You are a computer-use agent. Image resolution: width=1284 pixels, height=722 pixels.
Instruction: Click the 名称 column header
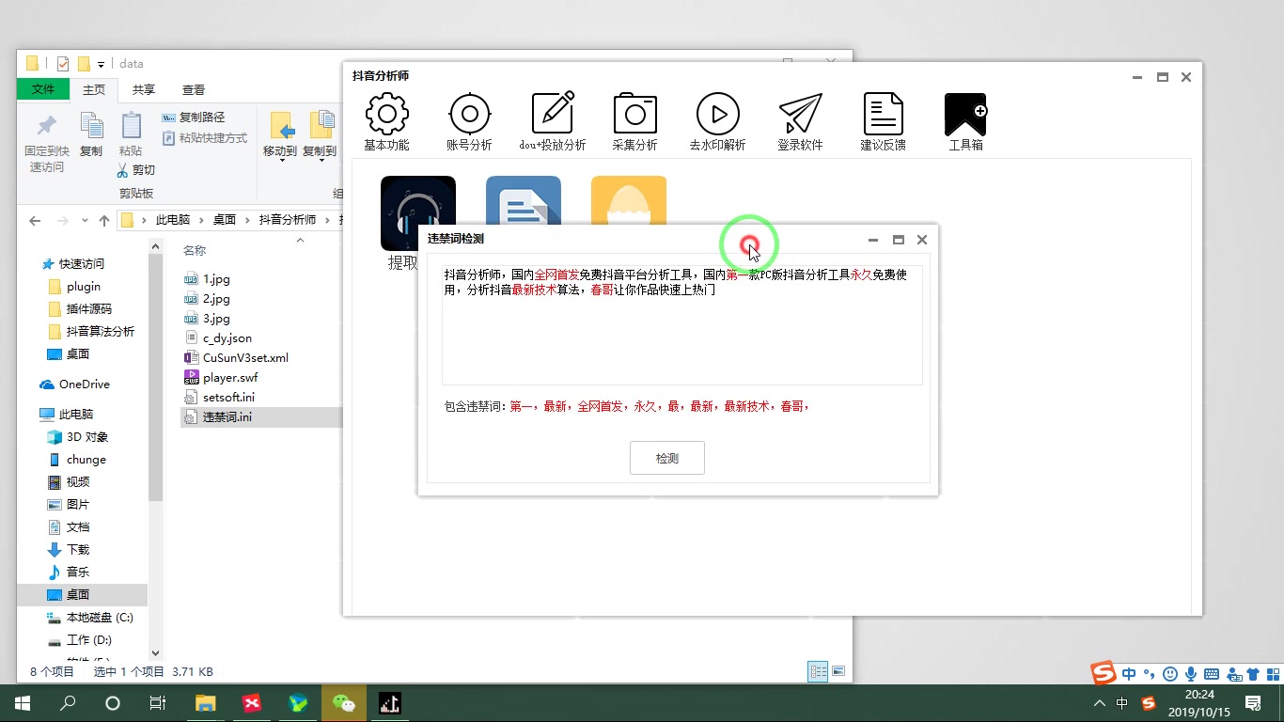click(x=195, y=250)
